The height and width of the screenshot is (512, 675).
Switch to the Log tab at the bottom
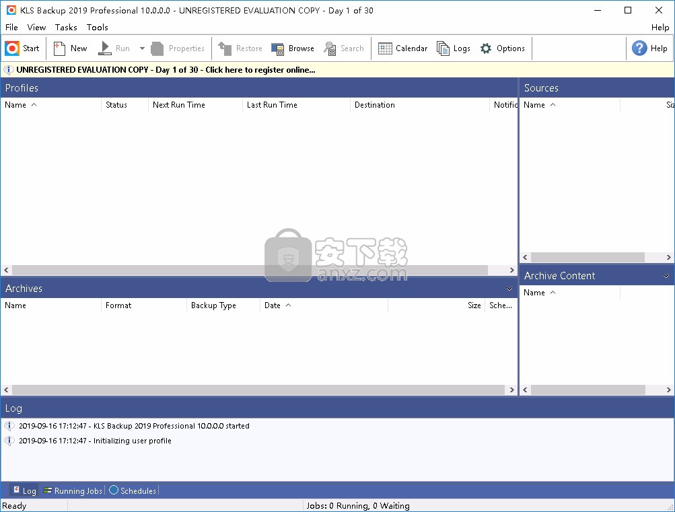pos(24,490)
